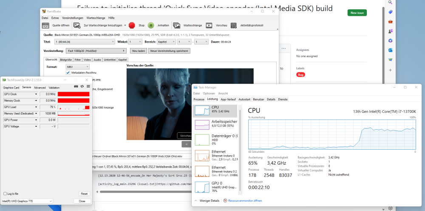This screenshot has width=425, height=211.
Task: Open the HandBrake Datei menu
Action: point(45,17)
